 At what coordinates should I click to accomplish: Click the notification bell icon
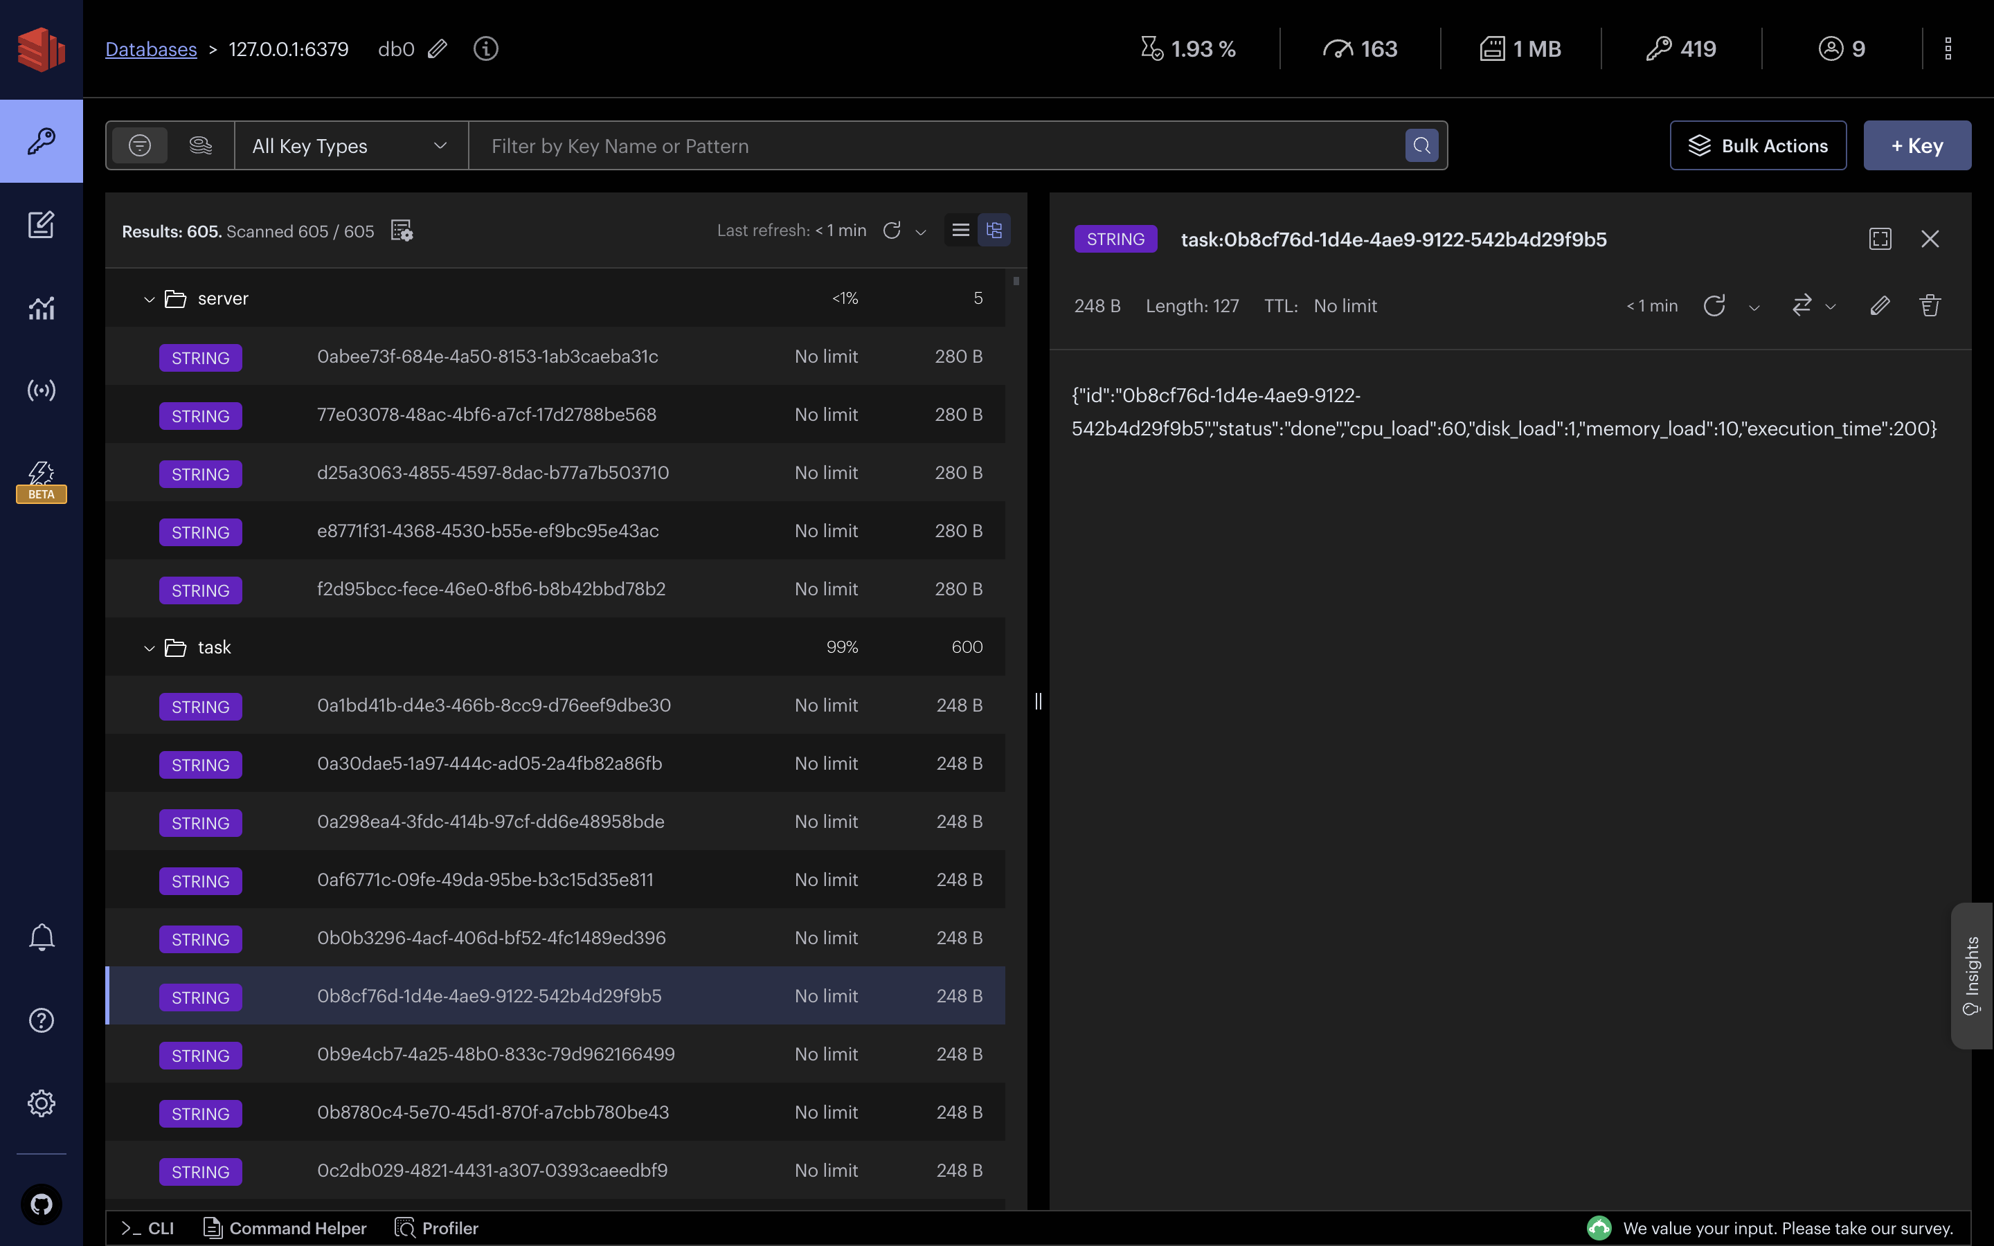(x=42, y=937)
